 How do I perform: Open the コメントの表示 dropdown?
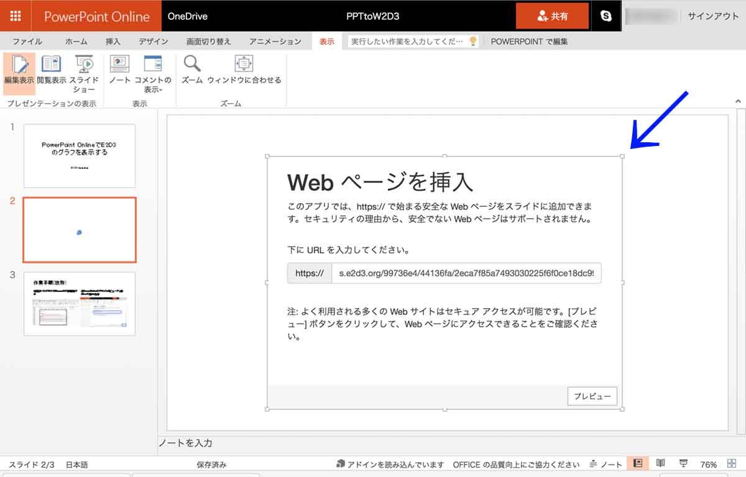pos(153,74)
